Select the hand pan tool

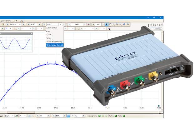click(x=110, y=24)
